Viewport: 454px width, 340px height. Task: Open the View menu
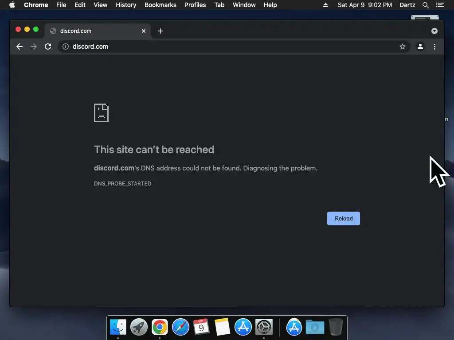[x=101, y=5]
